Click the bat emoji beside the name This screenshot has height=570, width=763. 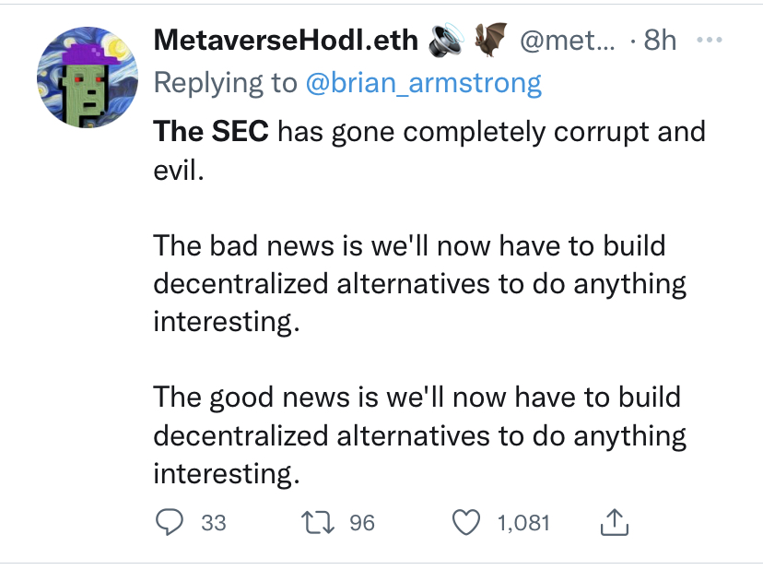491,40
